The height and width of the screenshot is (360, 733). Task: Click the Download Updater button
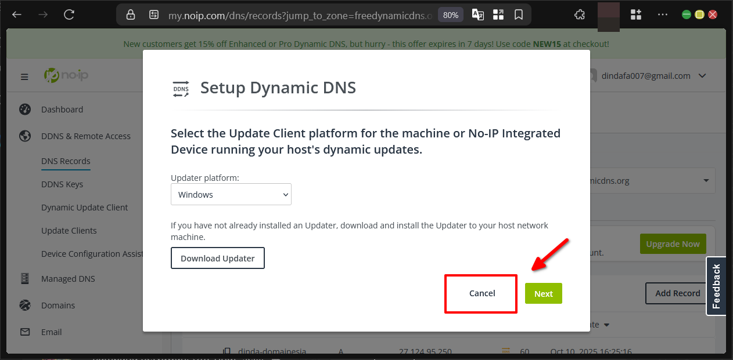pyautogui.click(x=217, y=257)
